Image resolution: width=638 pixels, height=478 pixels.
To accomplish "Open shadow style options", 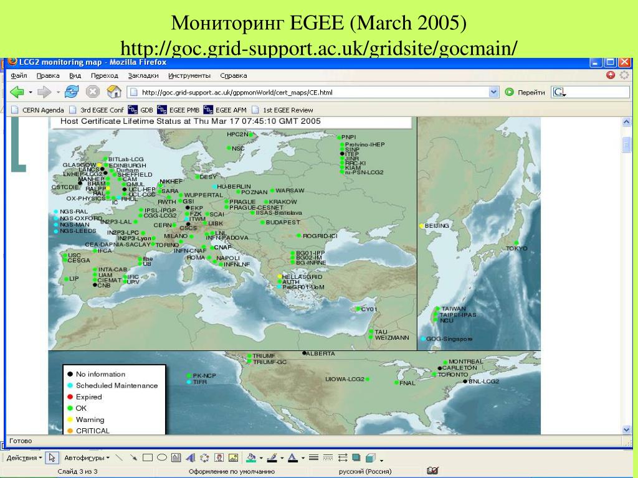I will click(356, 457).
